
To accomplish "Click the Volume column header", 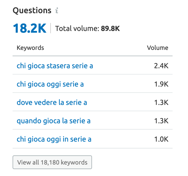I will [x=157, y=48].
